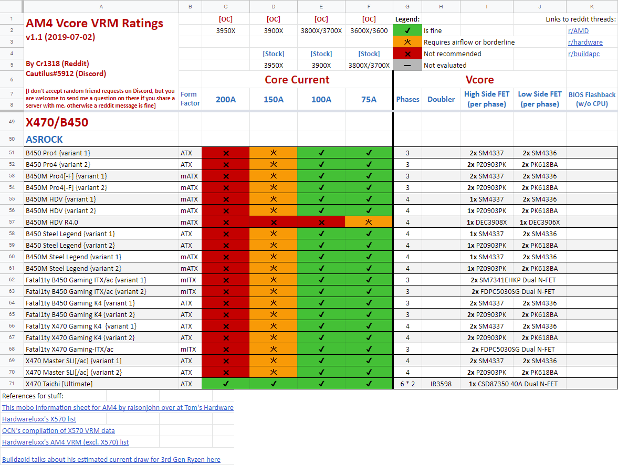Select the gray 'Not evaluated' legend swatch

coord(407,65)
